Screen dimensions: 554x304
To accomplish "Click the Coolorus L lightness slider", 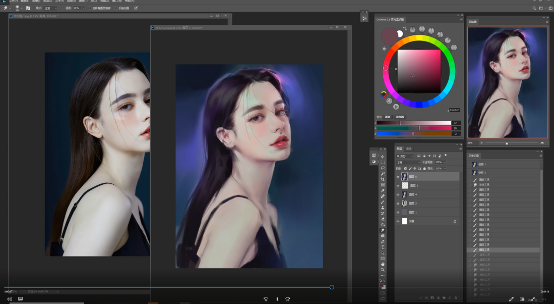I will coord(414,123).
